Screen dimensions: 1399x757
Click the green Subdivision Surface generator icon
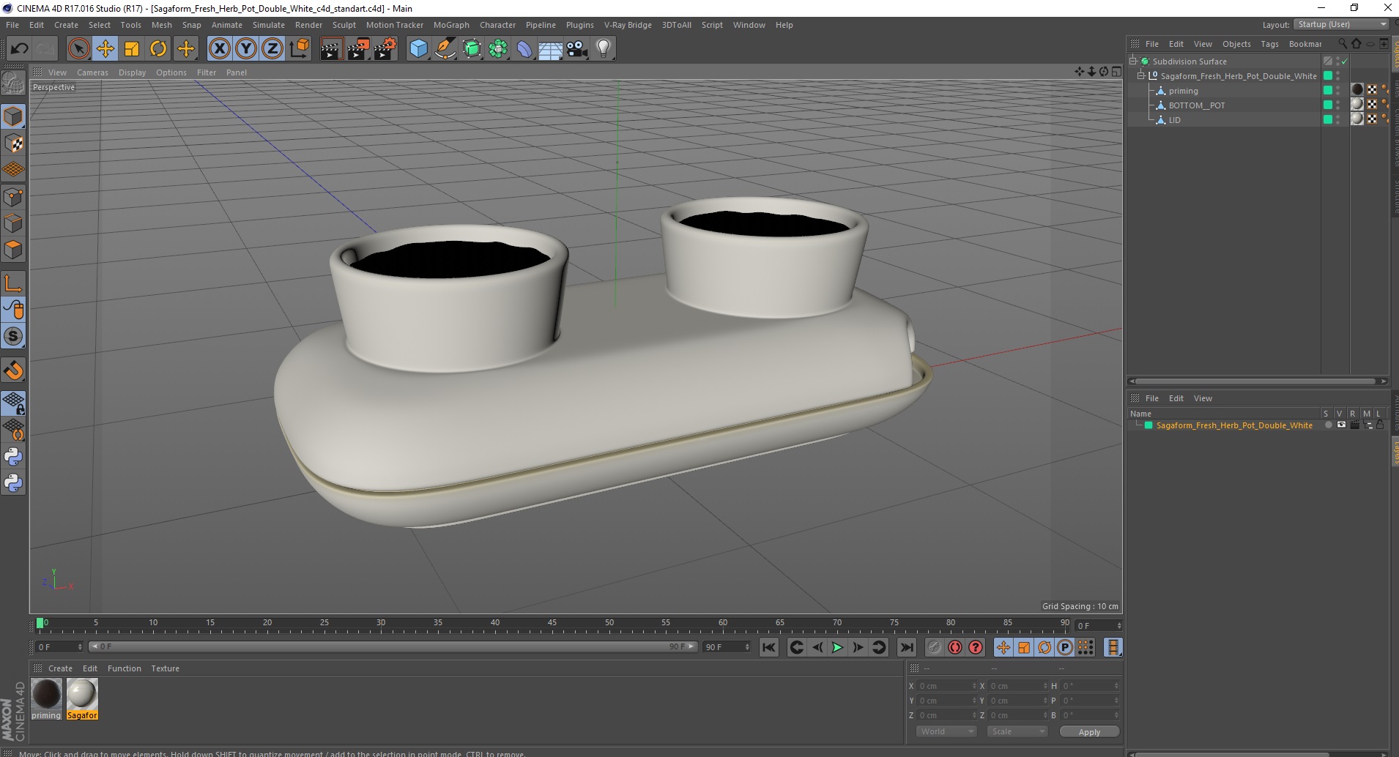click(472, 49)
